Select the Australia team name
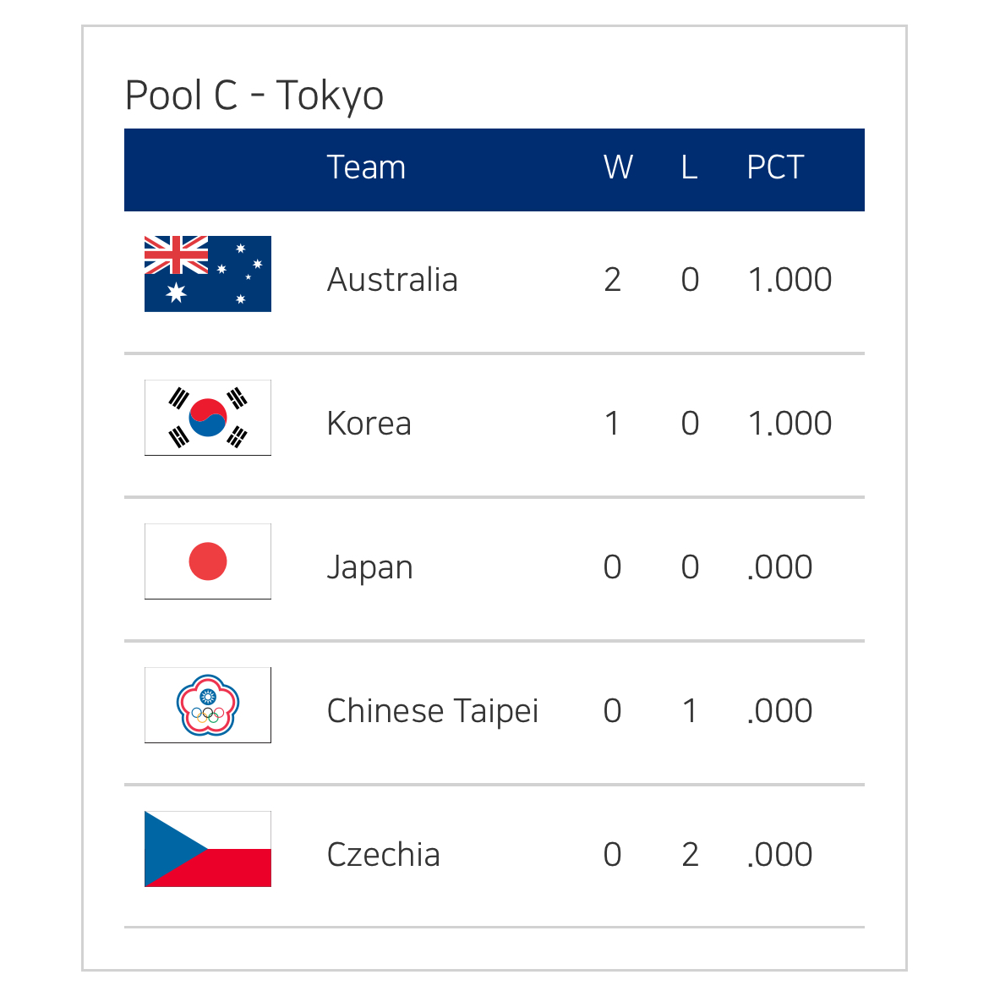The image size is (989, 991). coord(392,280)
